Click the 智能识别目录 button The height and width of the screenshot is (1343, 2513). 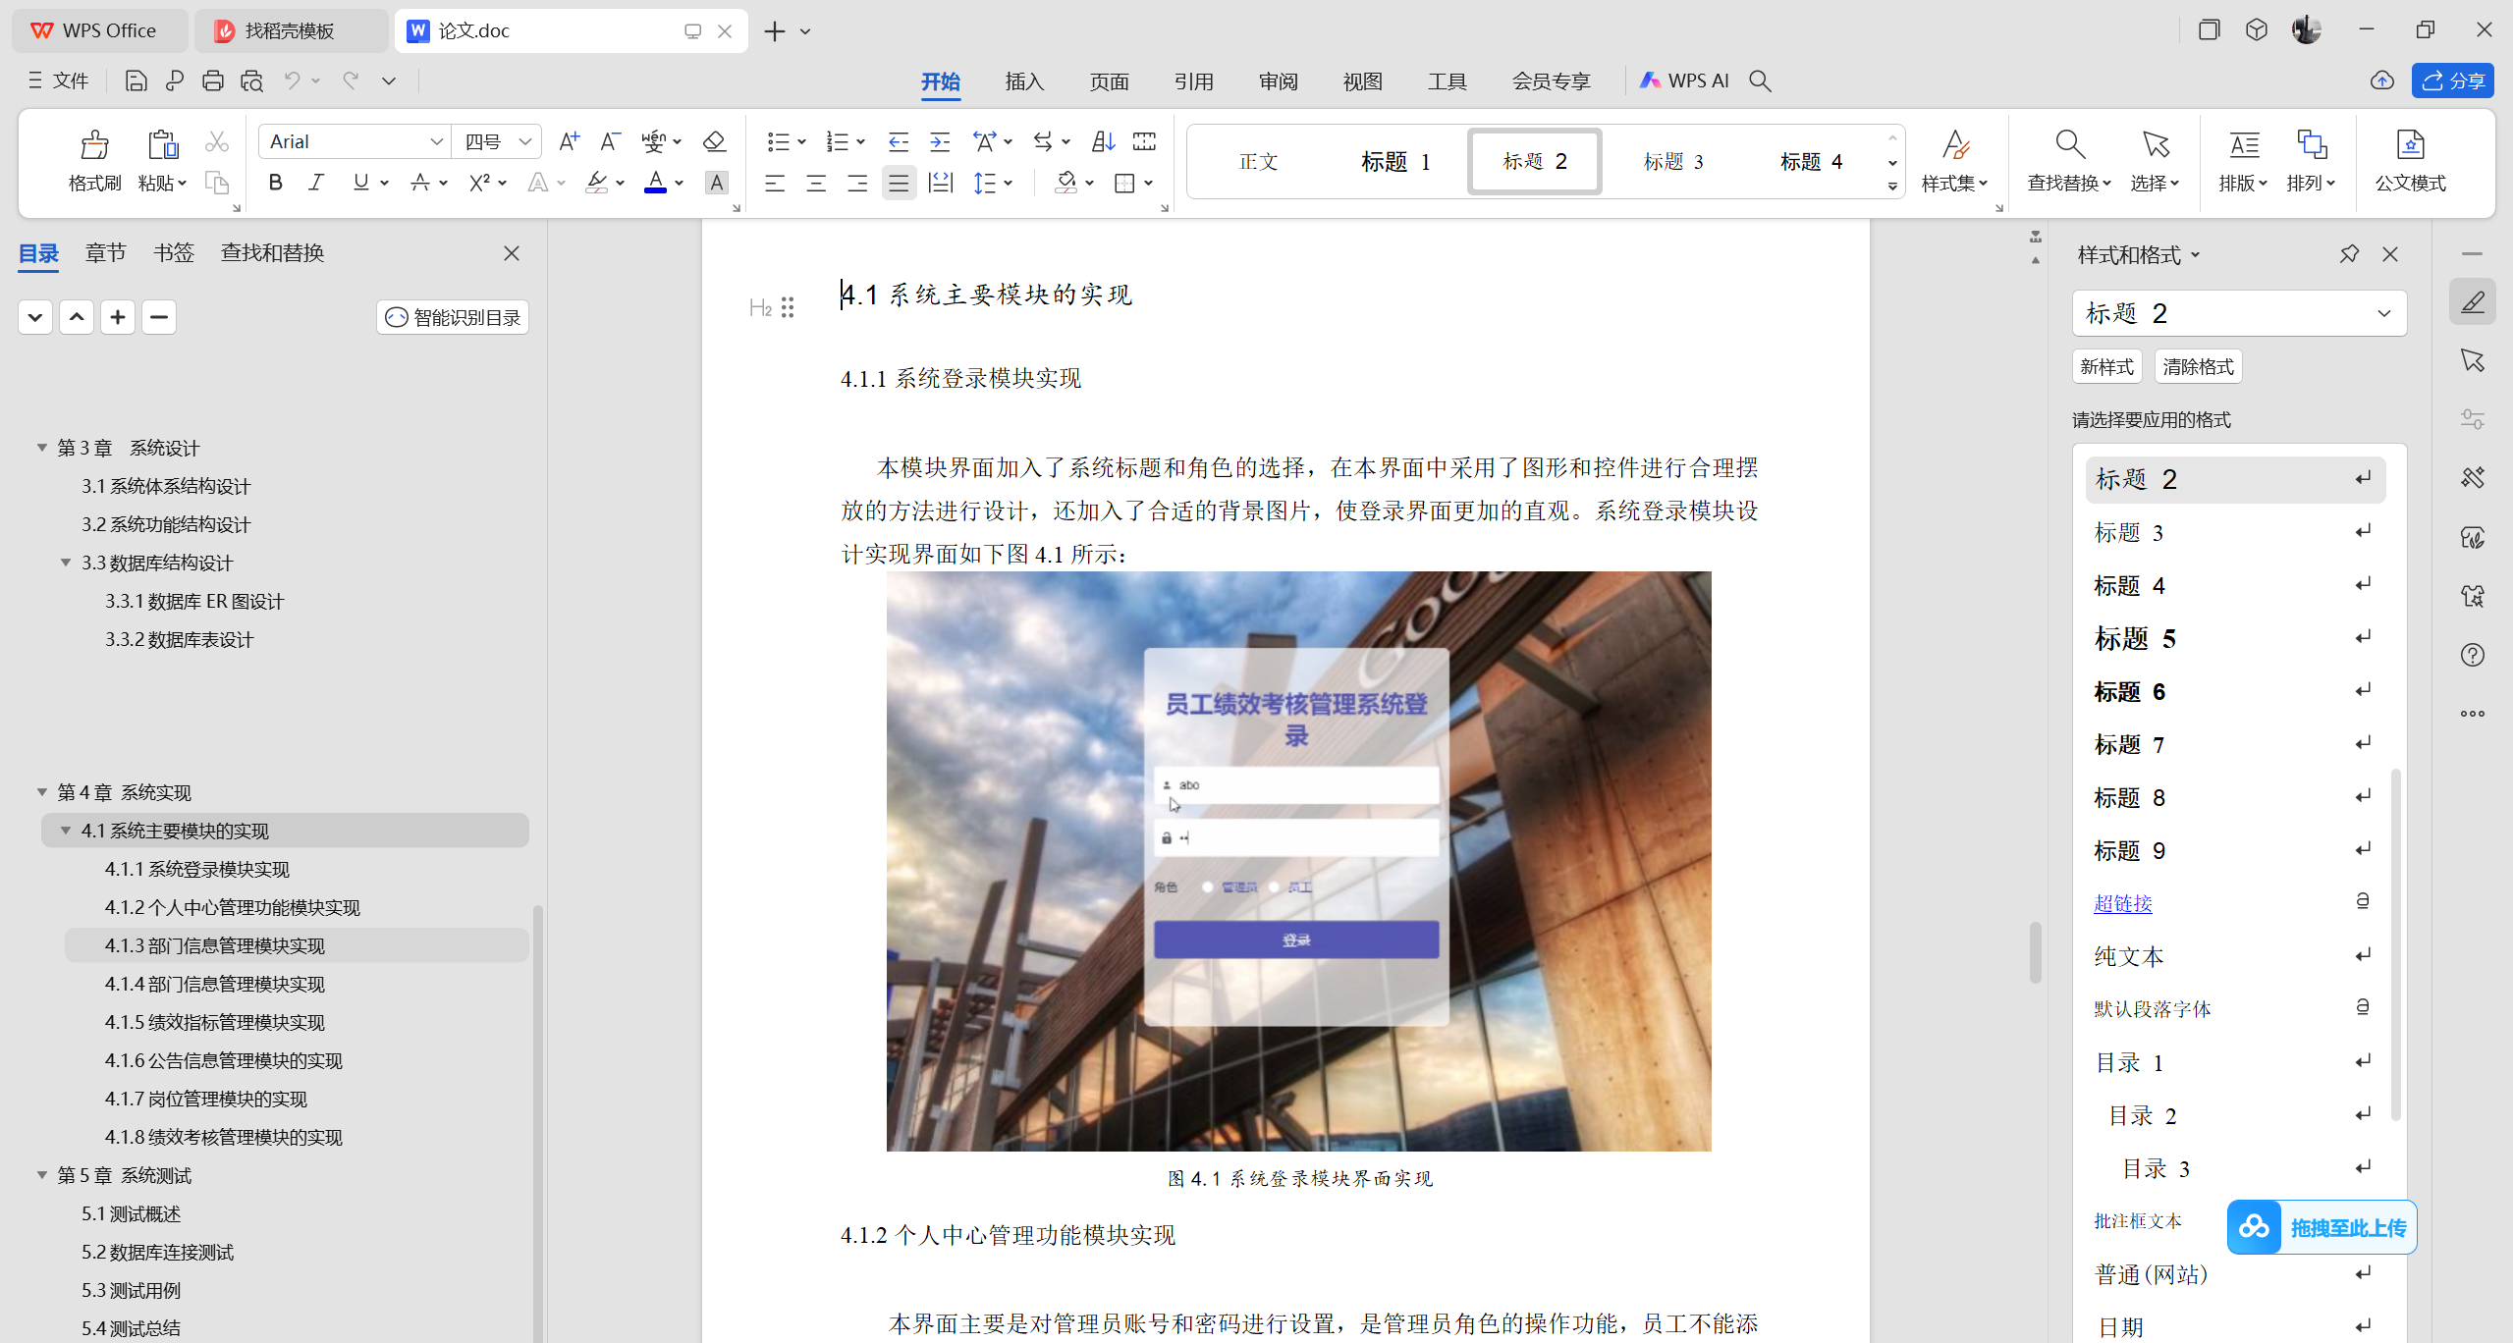point(453,317)
